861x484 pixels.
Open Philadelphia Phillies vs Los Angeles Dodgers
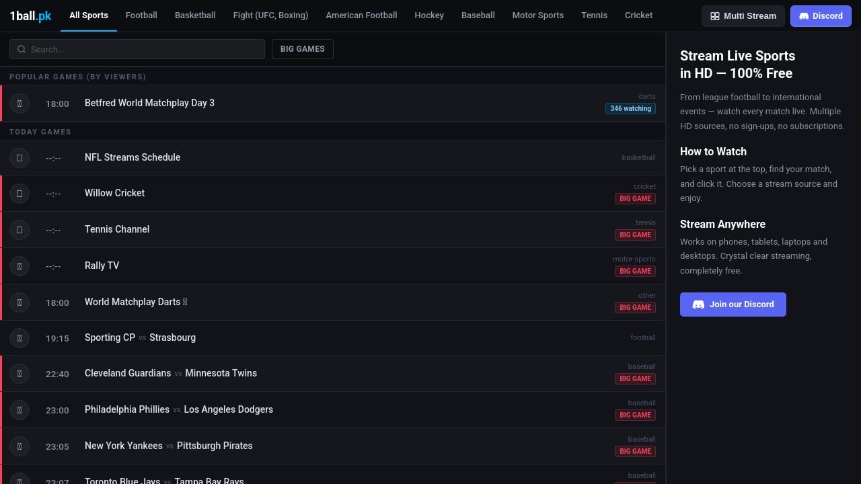[332, 410]
